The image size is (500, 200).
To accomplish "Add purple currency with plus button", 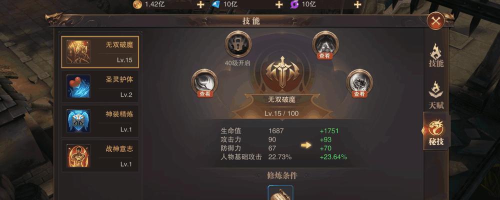I will tap(358, 4).
